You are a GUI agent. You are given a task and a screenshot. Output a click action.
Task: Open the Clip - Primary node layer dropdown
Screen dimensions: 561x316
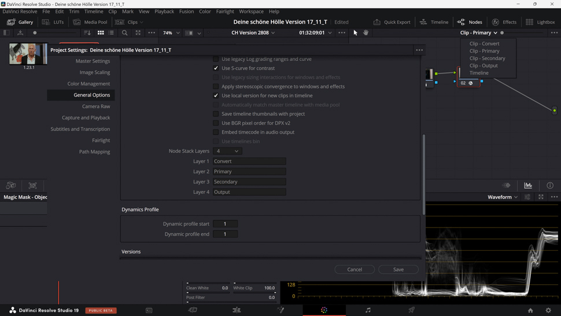478,32
